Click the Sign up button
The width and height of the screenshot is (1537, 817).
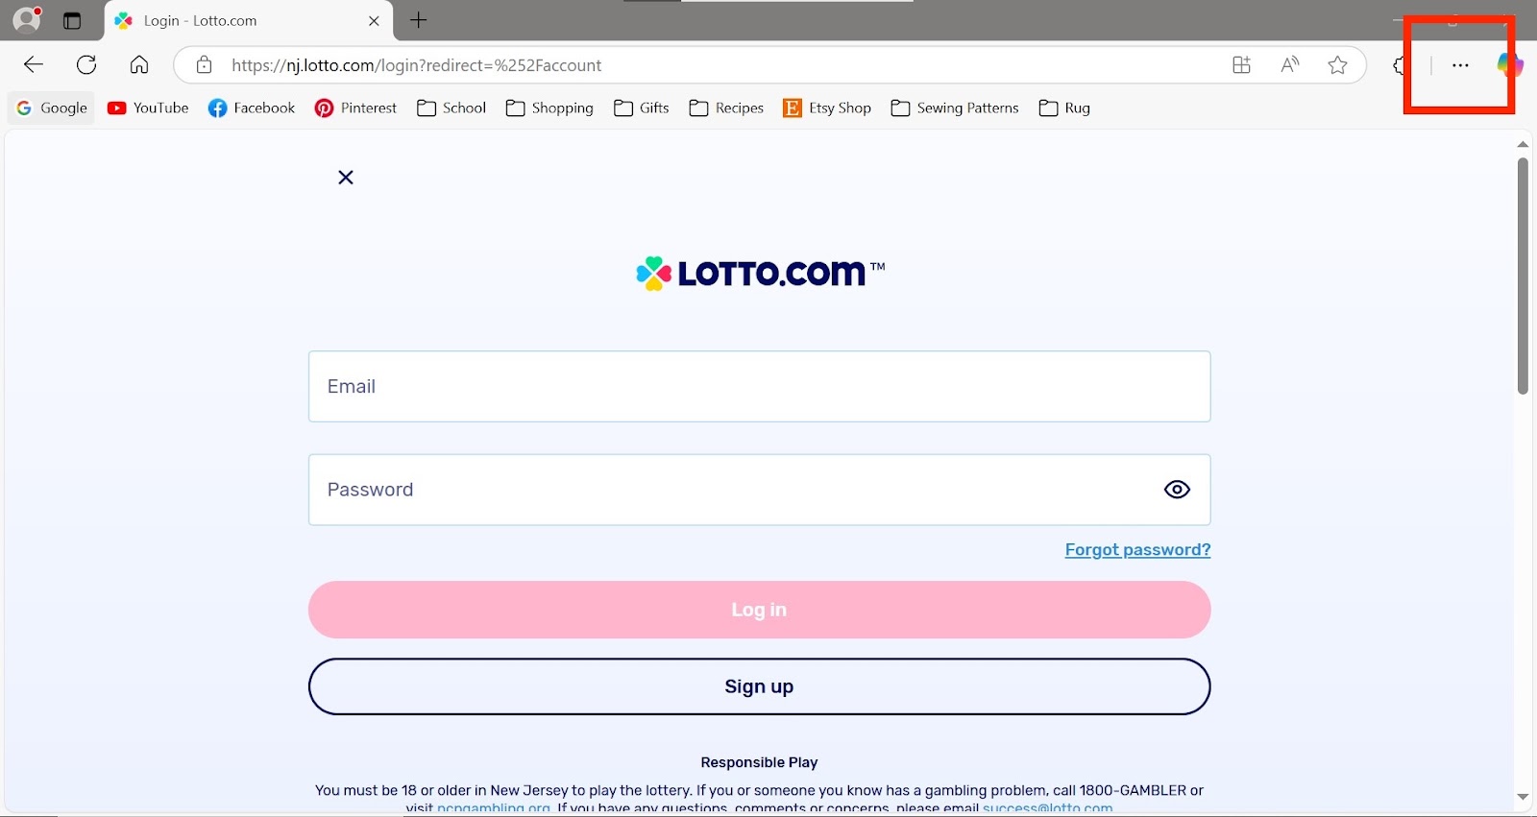pyautogui.click(x=759, y=686)
